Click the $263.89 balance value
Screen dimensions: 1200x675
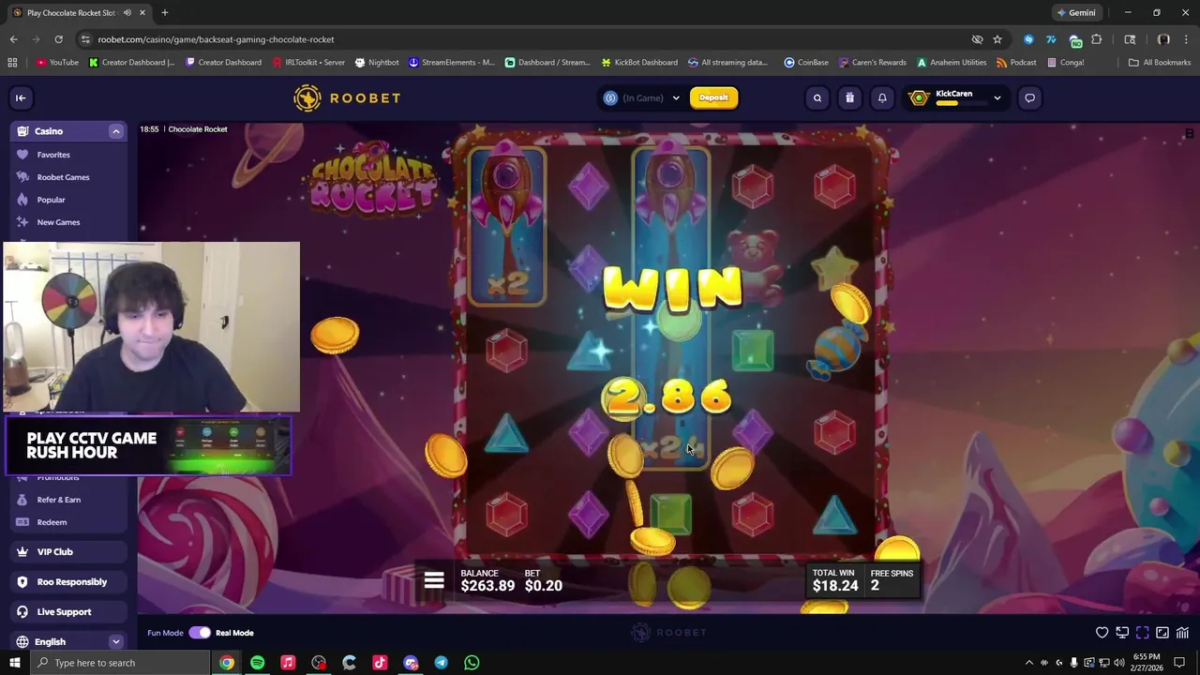487,586
